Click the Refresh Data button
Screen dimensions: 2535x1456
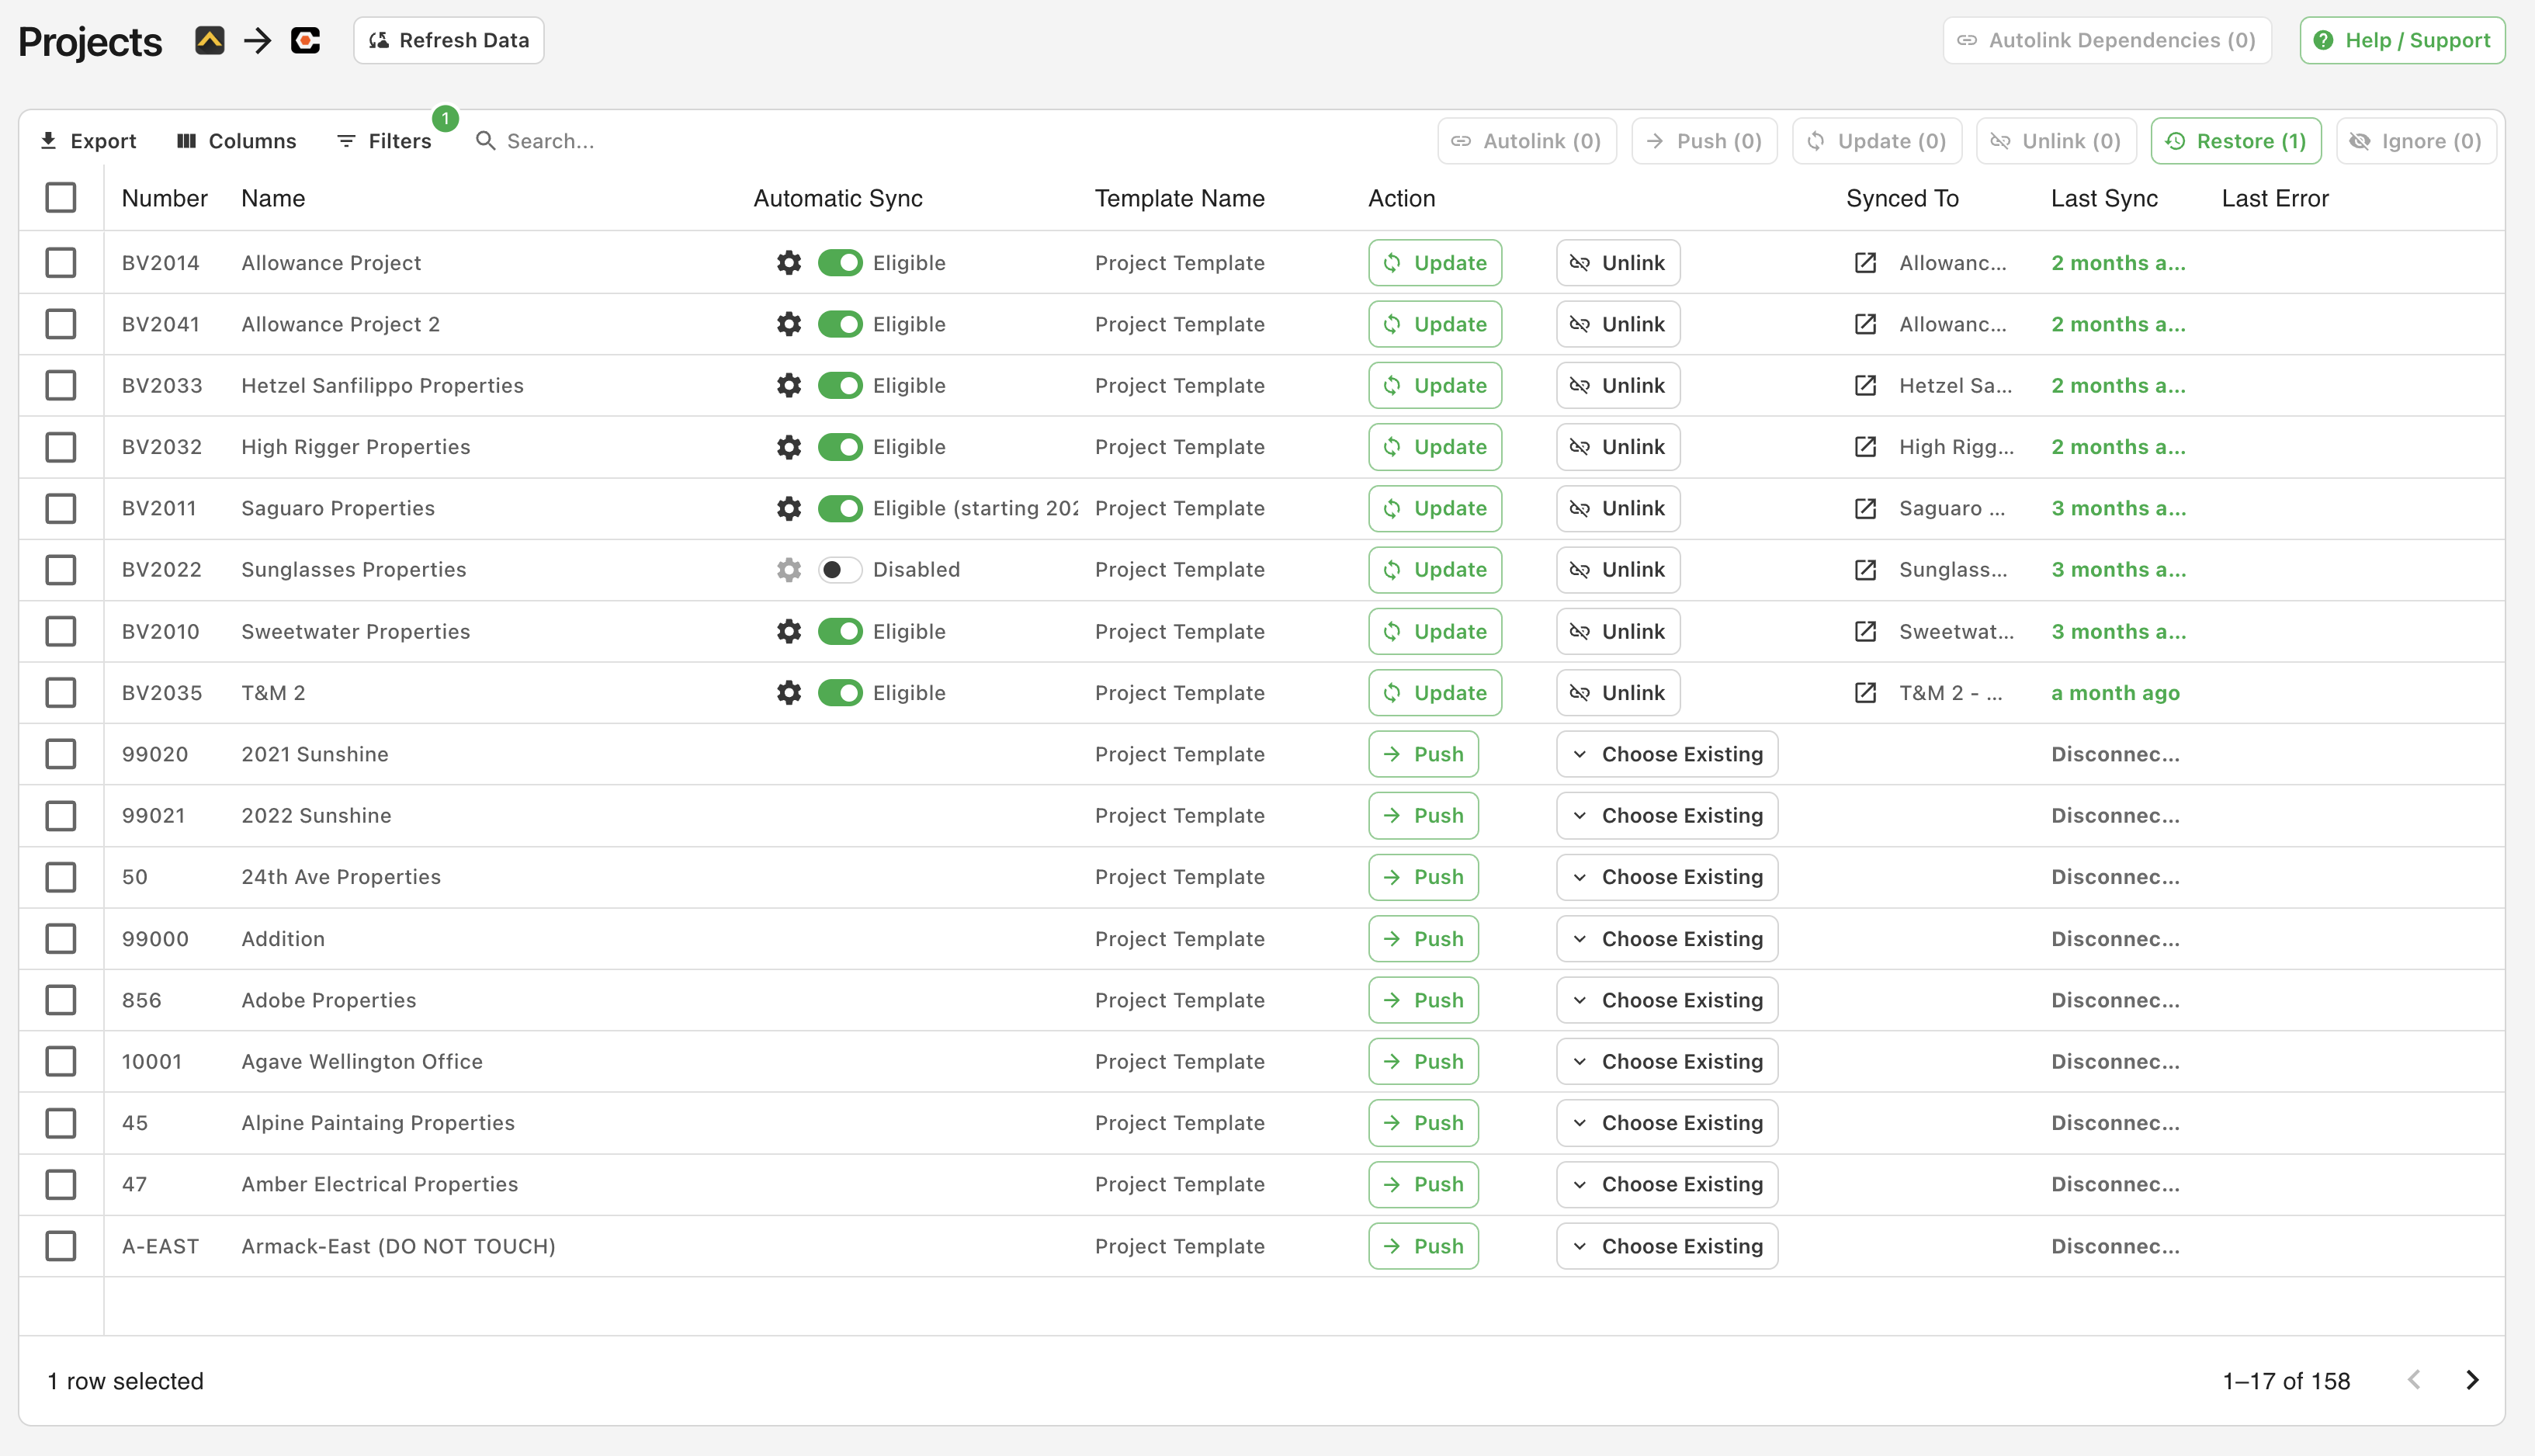449,40
